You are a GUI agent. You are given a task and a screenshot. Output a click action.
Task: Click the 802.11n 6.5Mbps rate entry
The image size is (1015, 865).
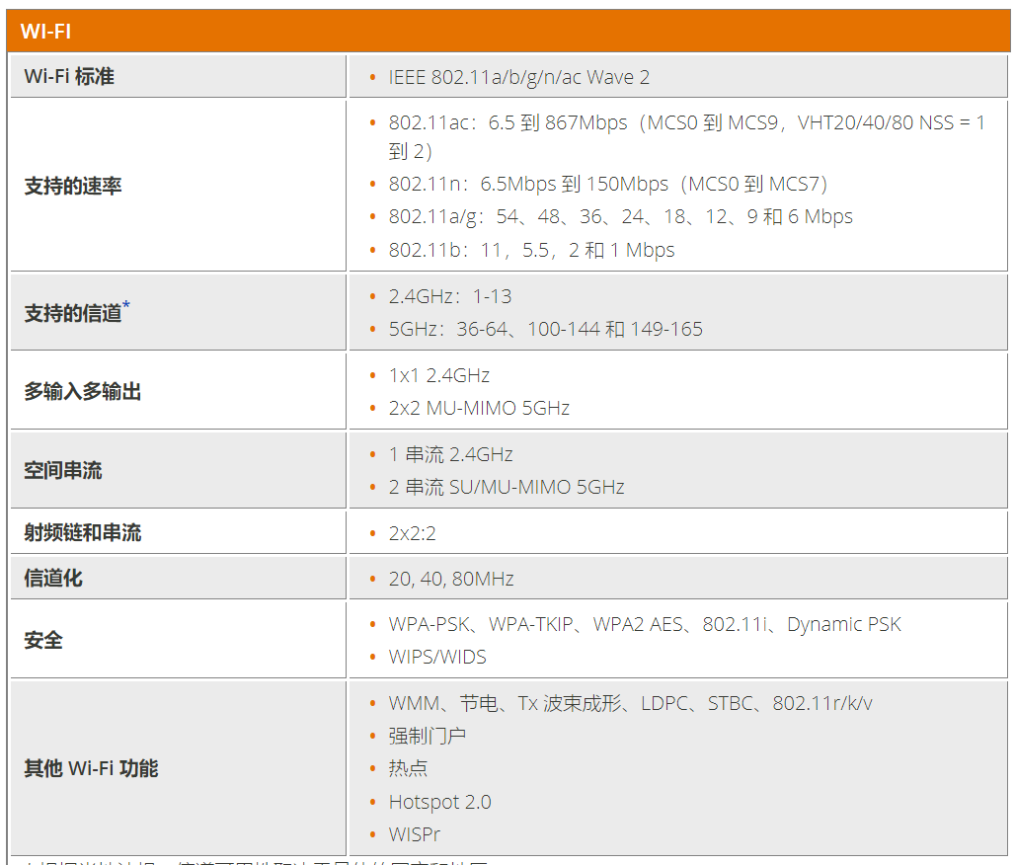607,185
